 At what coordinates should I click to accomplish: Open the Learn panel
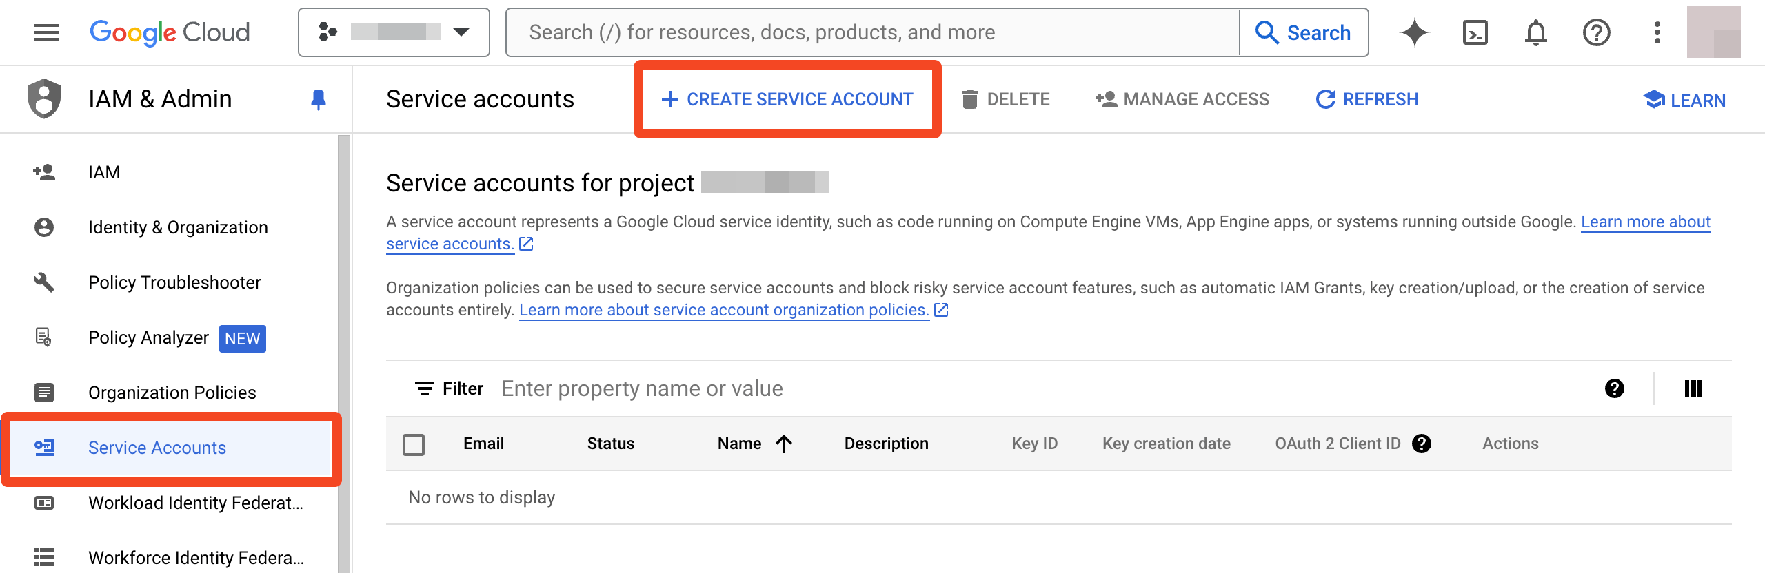point(1684,100)
